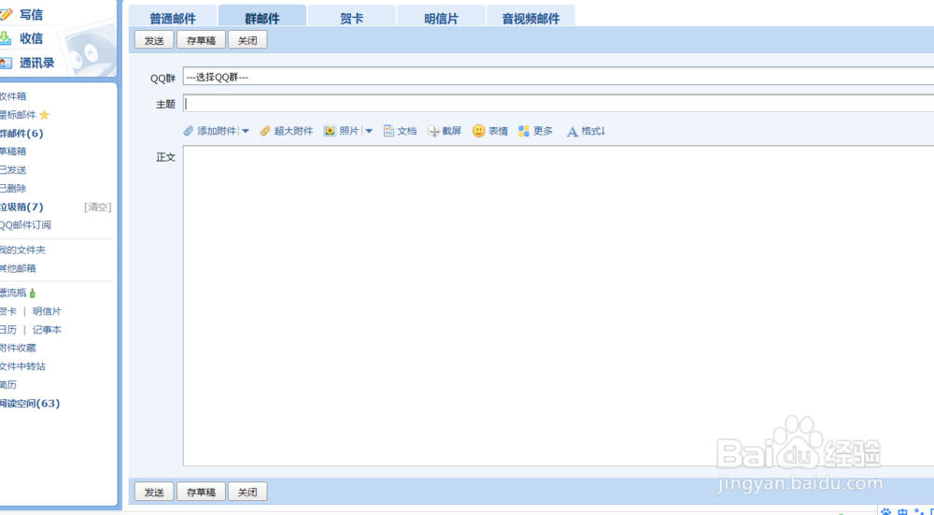The width and height of the screenshot is (934, 515).
Task: Open the 垃圾箱(7) junk folder
Action: [x=21, y=207]
